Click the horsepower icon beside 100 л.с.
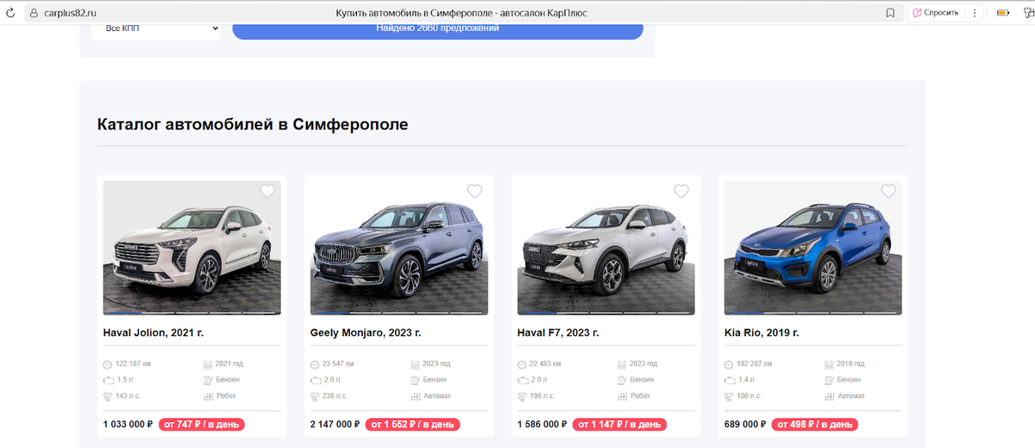The image size is (1035, 448). (729, 396)
